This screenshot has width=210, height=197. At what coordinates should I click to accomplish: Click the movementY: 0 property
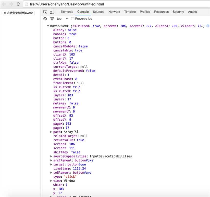pyautogui.click(x=64, y=111)
